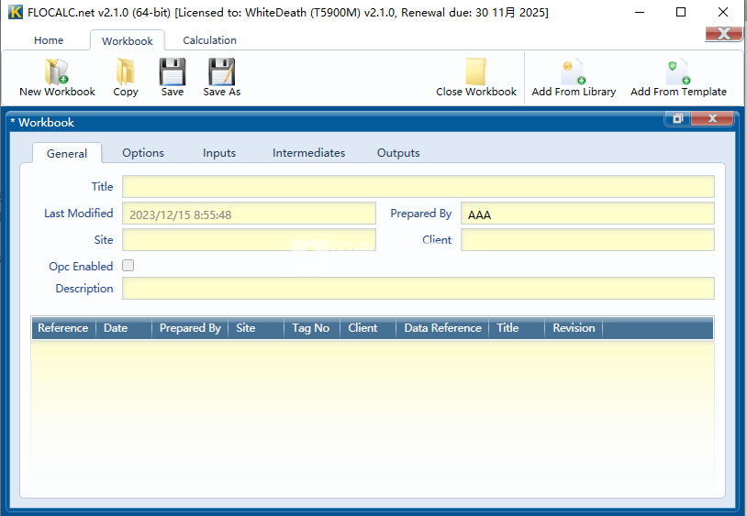Click the Tag No column header
The width and height of the screenshot is (747, 516).
312,328
